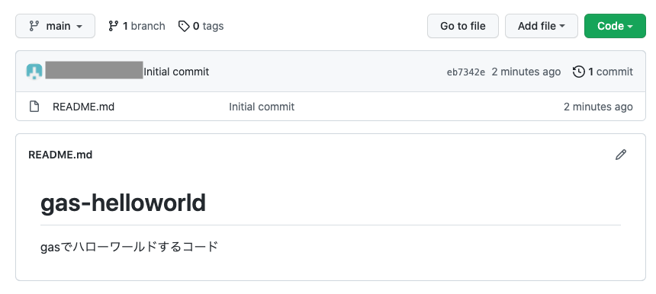Open Initial commit message in README.md row
656x294 pixels.
click(x=262, y=107)
